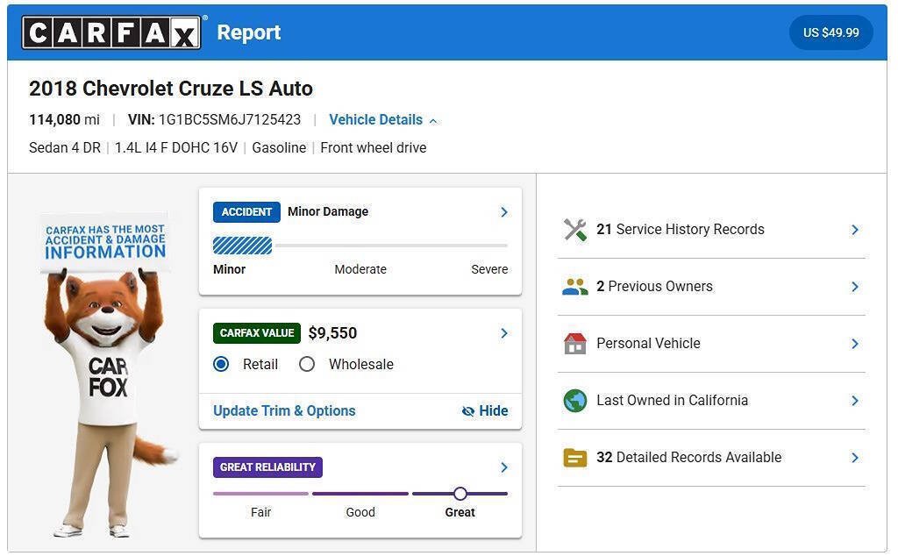Viewport: 898px width, 556px height.
Task: Expand 32 Detailed Records Available arrow
Action: 855,458
